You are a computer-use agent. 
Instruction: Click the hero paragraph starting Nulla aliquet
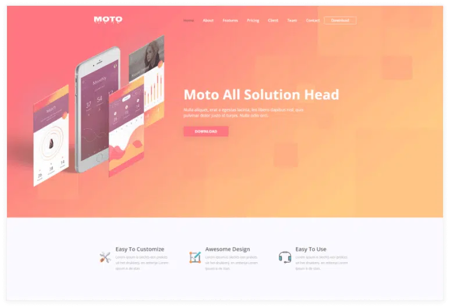244,113
